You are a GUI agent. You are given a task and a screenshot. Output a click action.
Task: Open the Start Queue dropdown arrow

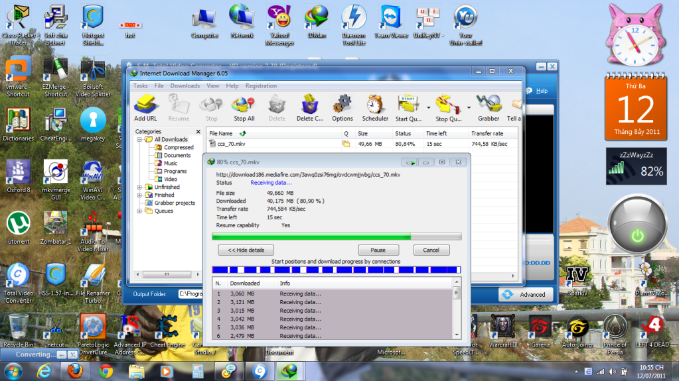click(x=428, y=107)
